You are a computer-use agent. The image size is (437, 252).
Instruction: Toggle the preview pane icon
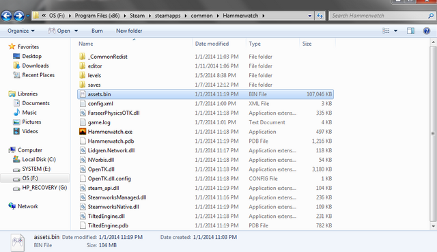(x=410, y=31)
